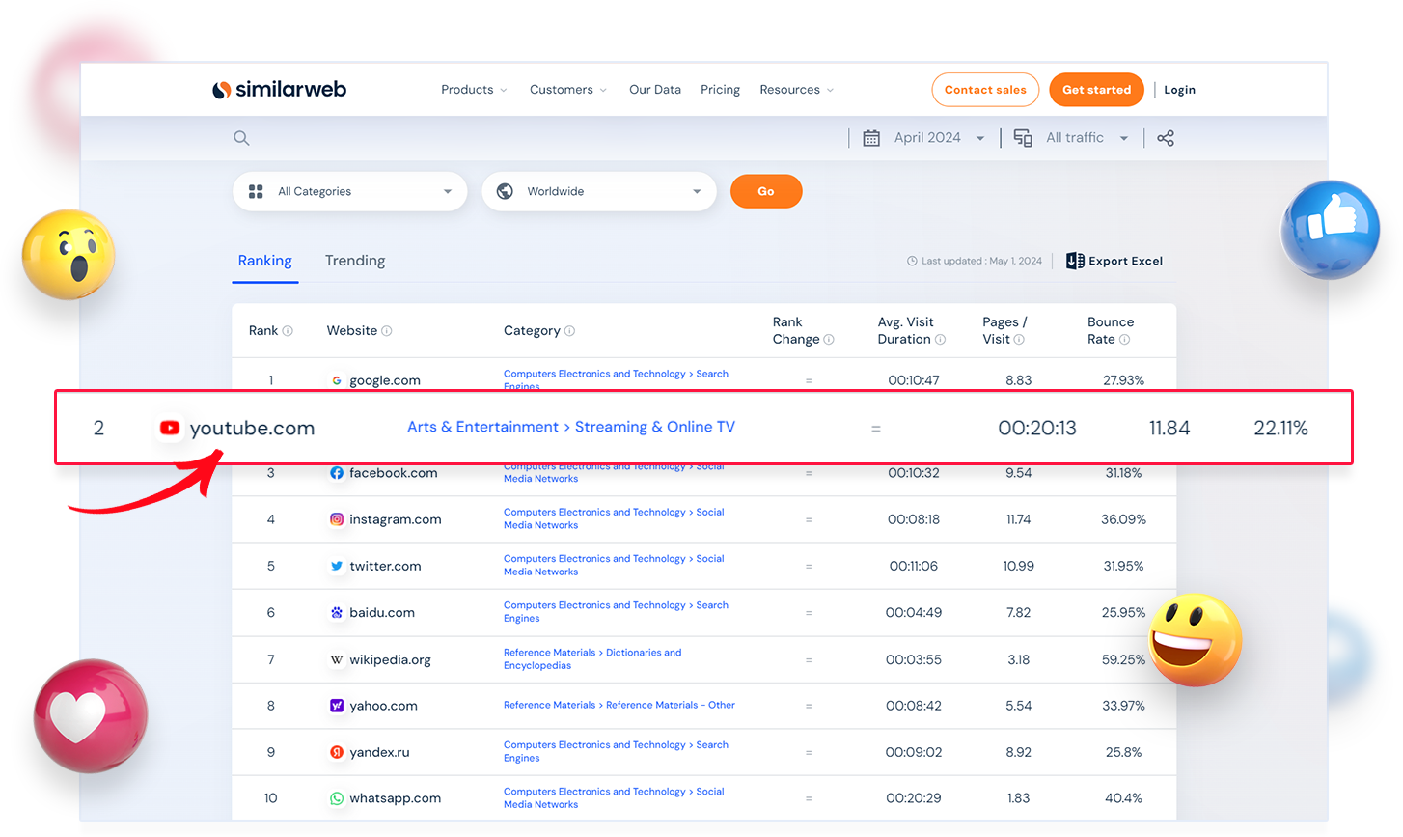Click the Yahoo favicon in row 8
1403x837 pixels.
point(337,706)
